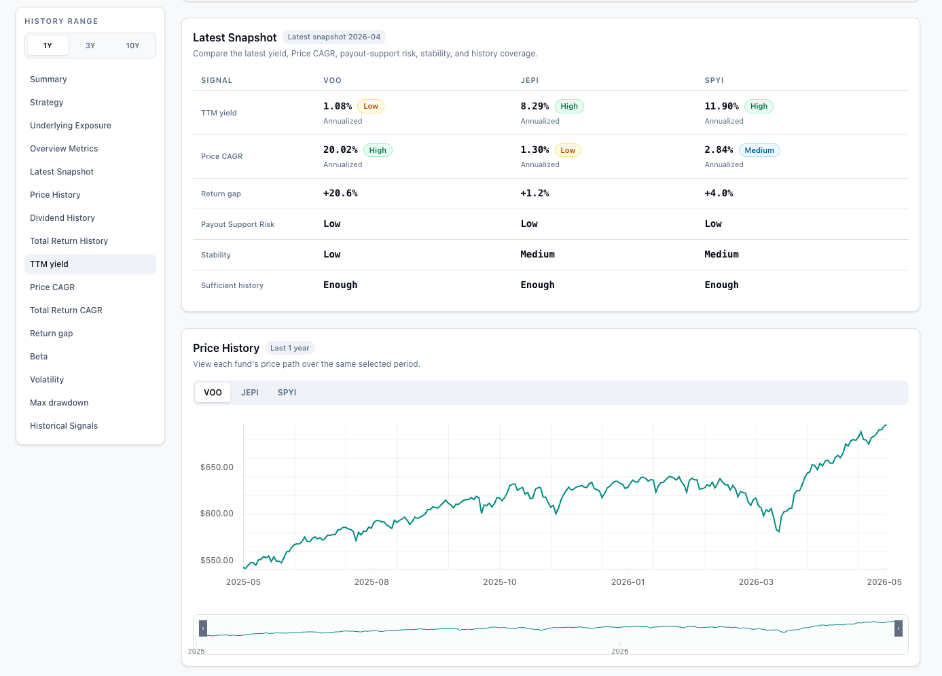Select the 1Y history range

click(x=48, y=46)
